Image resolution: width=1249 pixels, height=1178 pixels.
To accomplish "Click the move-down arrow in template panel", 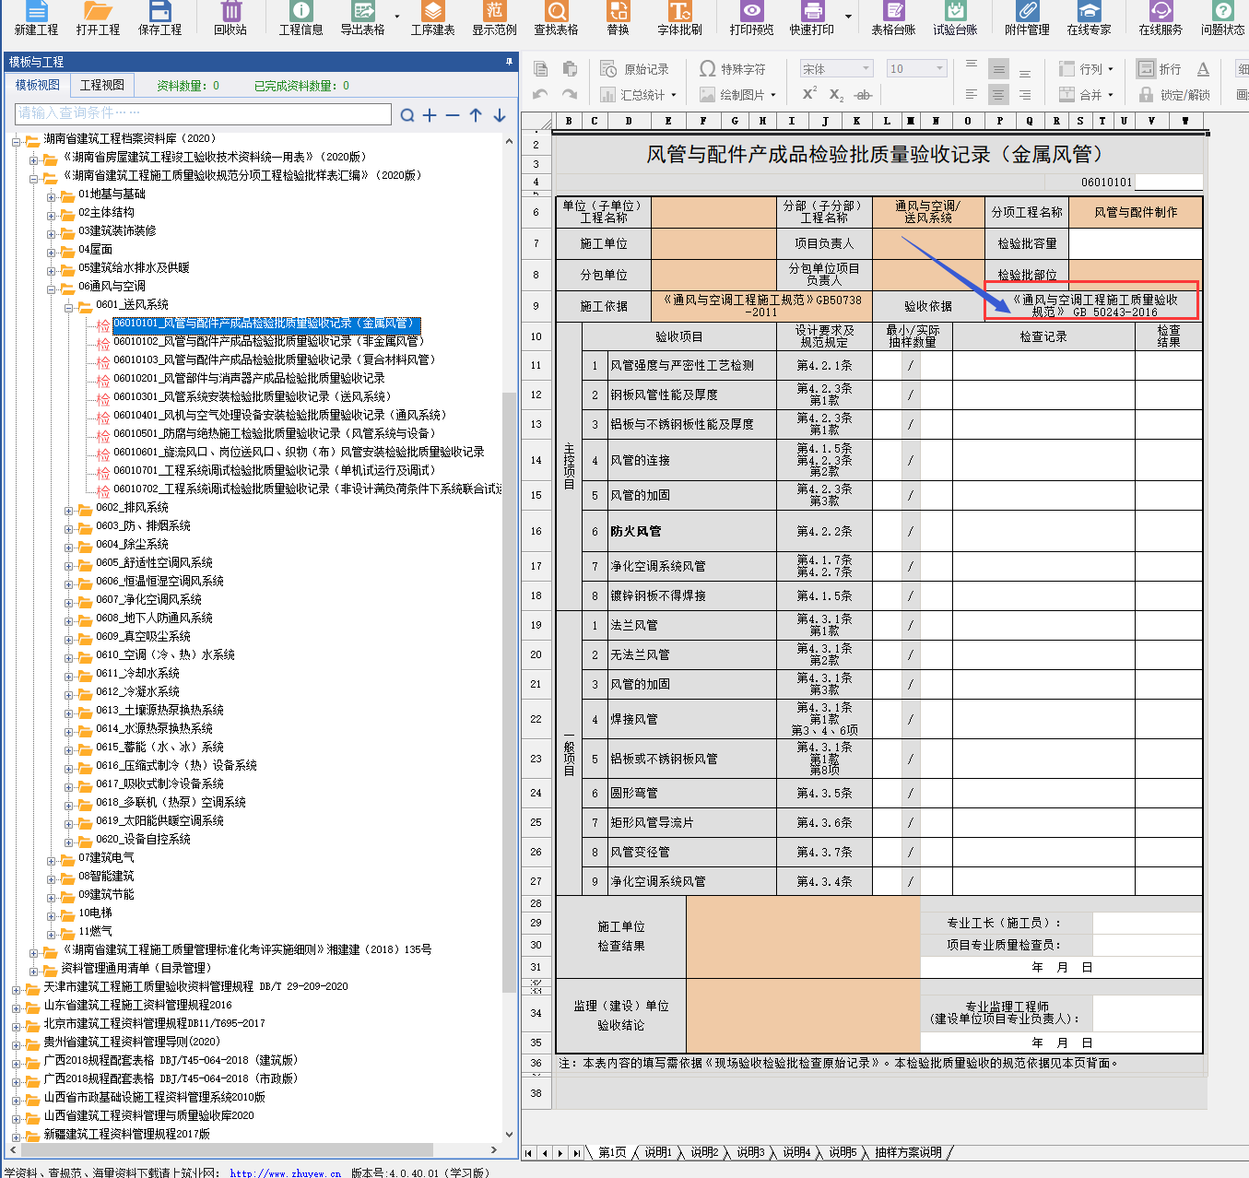I will 500,114.
